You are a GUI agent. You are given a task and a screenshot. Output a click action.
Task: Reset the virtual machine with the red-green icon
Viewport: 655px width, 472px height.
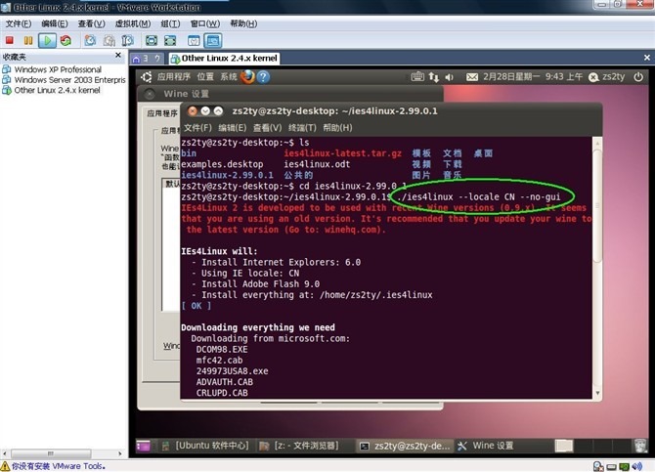tap(65, 40)
